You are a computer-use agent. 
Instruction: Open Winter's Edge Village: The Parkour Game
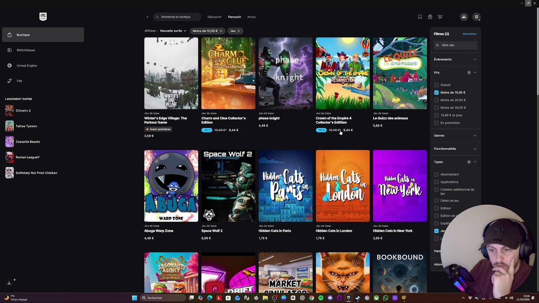[x=165, y=120]
